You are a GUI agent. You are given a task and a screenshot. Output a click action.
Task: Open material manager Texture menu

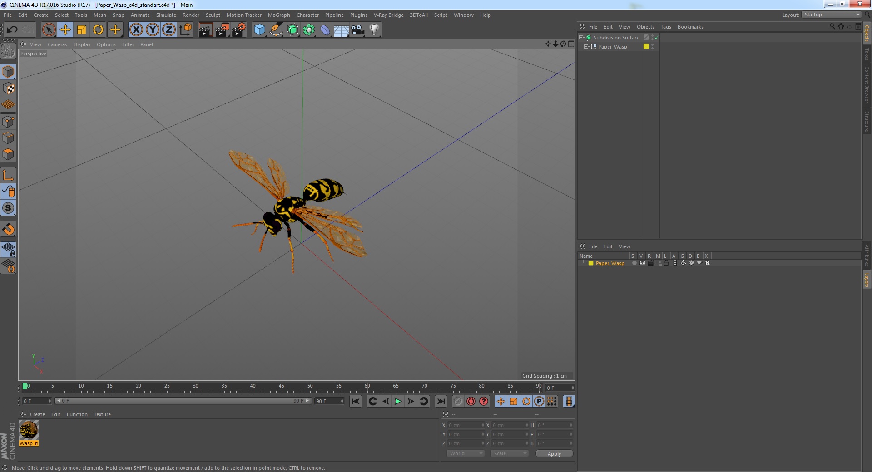pos(102,414)
